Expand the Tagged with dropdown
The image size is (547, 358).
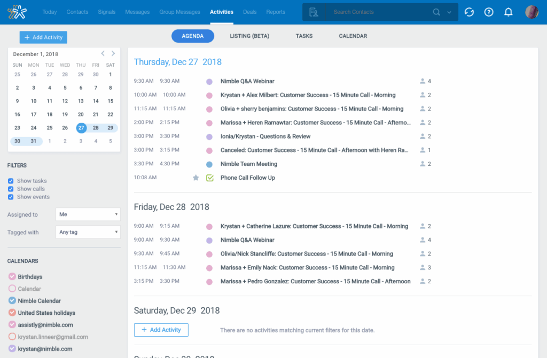click(x=88, y=232)
